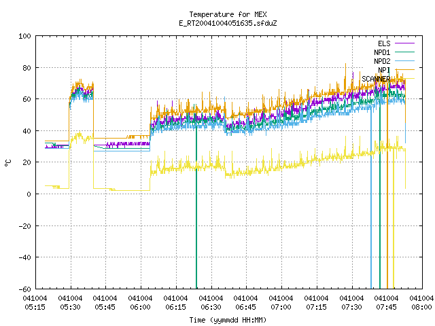Image resolution: width=435 pixels, height=326 pixels.
Task: Click the SCANNER legend label
Action: pyautogui.click(x=376, y=79)
